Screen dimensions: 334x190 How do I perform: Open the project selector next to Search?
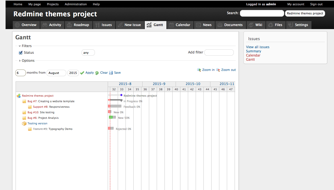tap(305, 13)
